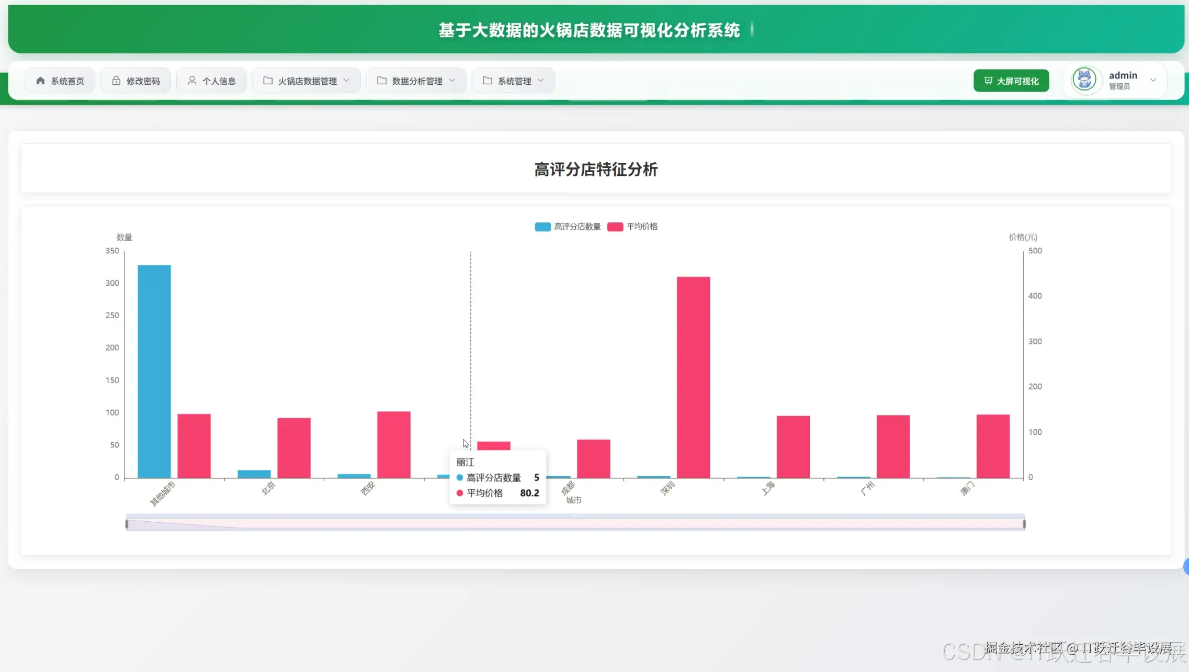Click the tall blue bar for 其他城市
This screenshot has width=1189, height=672.
(x=154, y=369)
